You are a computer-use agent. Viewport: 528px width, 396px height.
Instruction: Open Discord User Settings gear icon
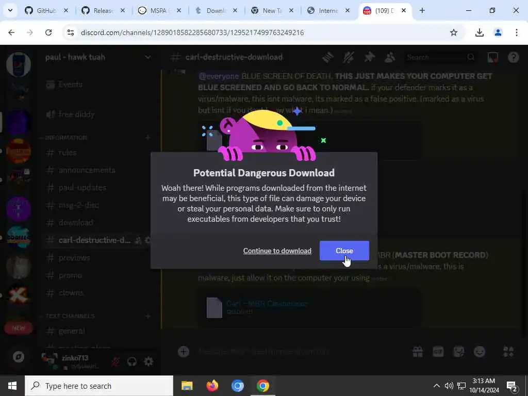(148, 361)
